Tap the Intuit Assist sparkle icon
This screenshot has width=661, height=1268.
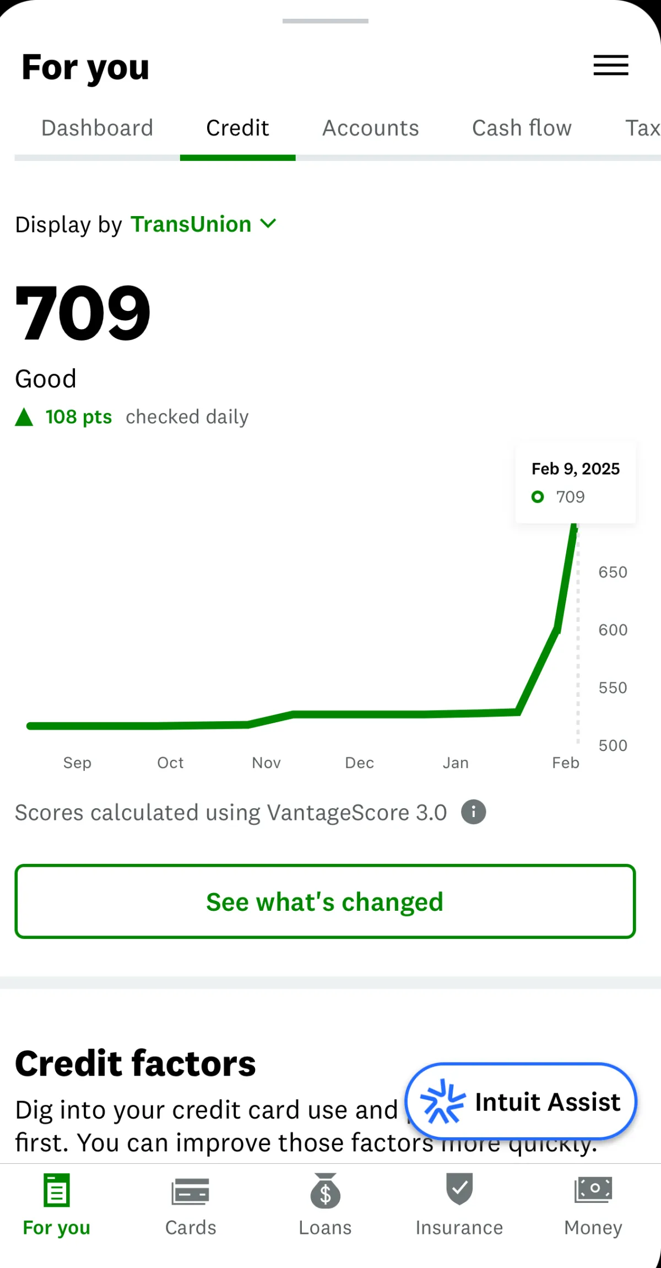[x=443, y=1102]
